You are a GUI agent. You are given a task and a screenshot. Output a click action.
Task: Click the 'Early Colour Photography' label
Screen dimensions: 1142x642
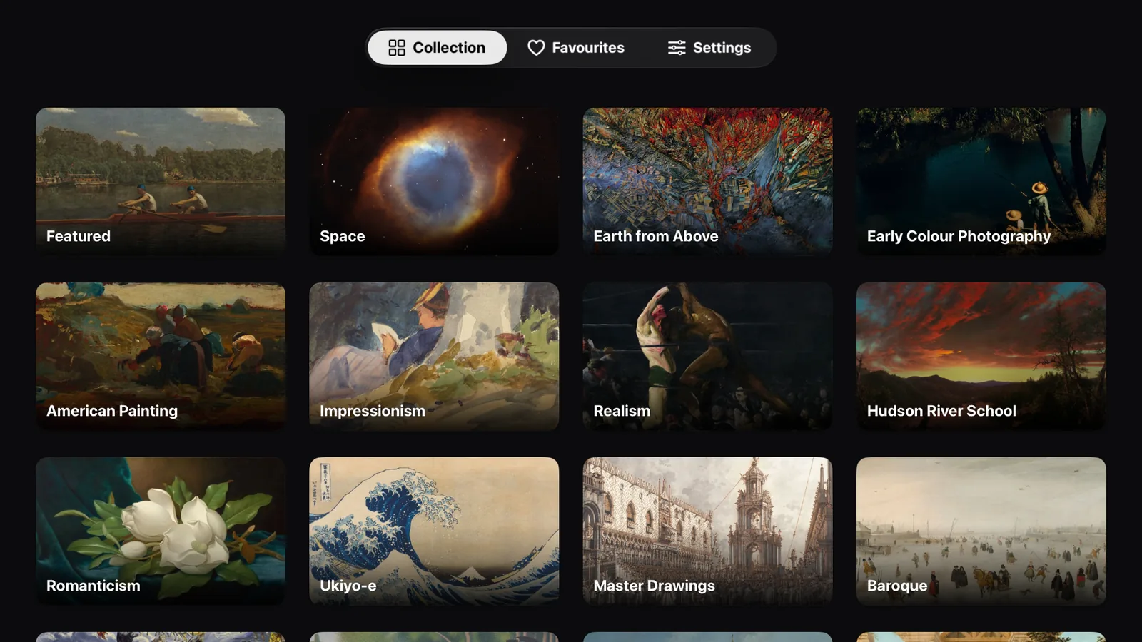pyautogui.click(x=959, y=237)
